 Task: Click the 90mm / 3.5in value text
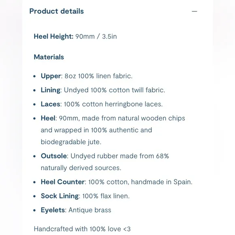pyautogui.click(x=96, y=36)
